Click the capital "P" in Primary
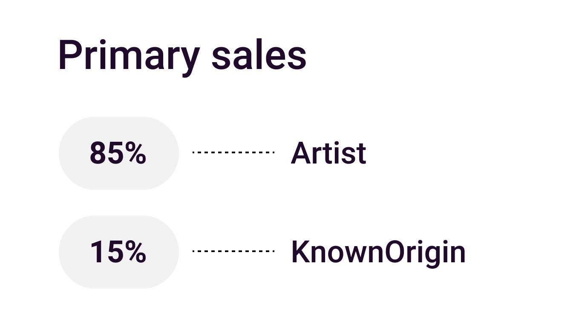 (x=70, y=55)
